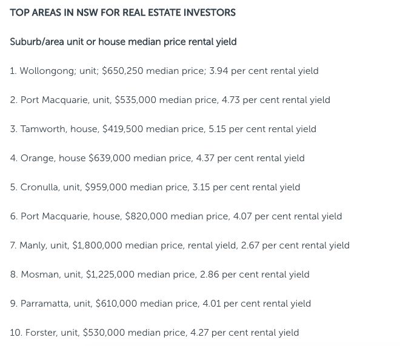Click the Manly unit entry line
400x346 pixels.
(x=180, y=245)
